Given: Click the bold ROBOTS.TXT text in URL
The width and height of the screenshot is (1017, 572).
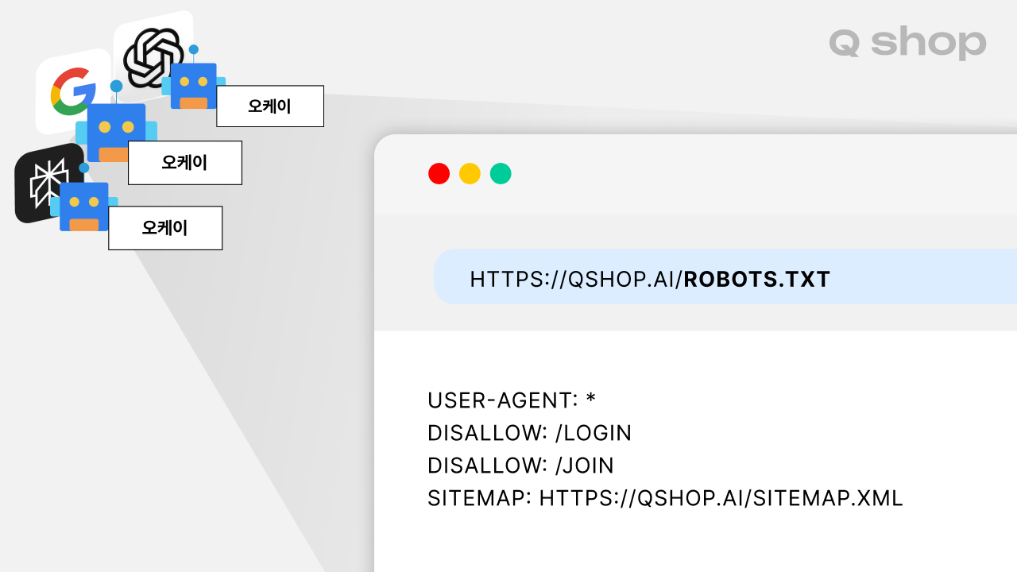Looking at the screenshot, I should 757,280.
